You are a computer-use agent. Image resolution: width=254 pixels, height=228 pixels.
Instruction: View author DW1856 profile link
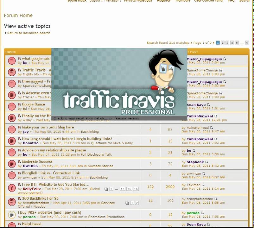[30, 166]
